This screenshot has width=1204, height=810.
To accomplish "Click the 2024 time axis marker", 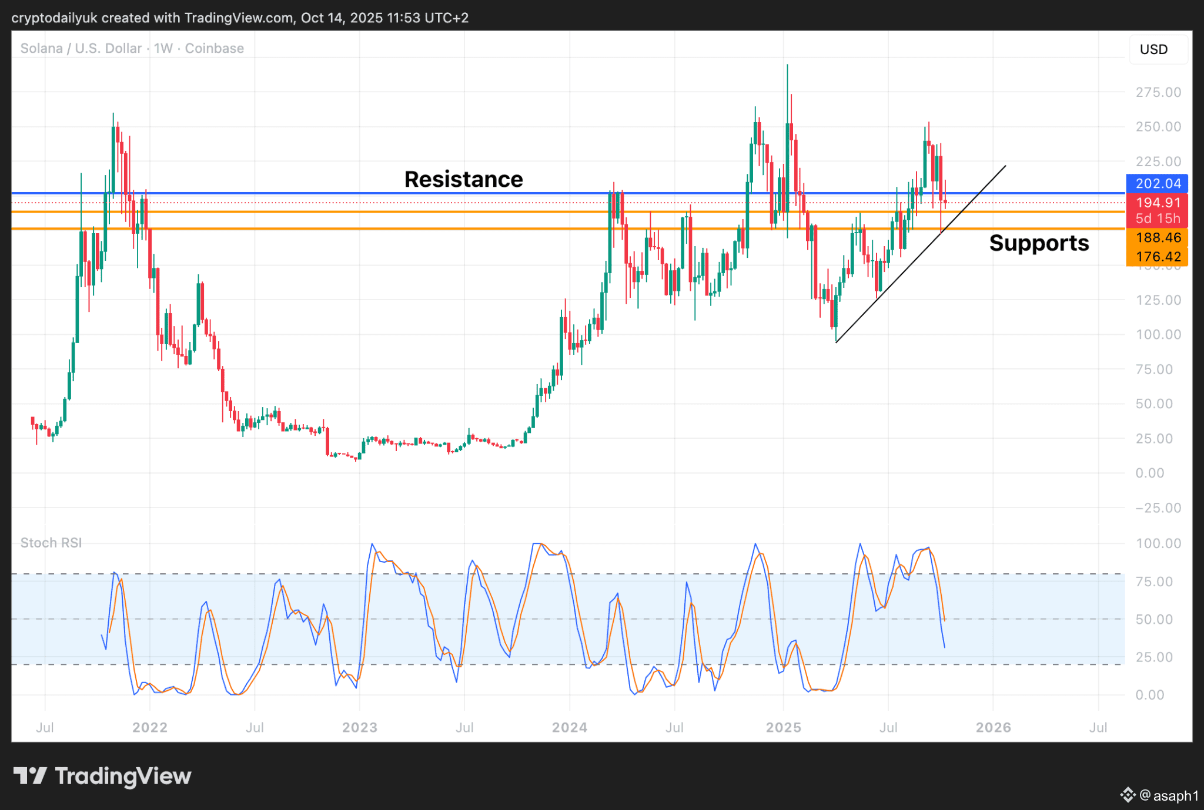I will point(569,727).
